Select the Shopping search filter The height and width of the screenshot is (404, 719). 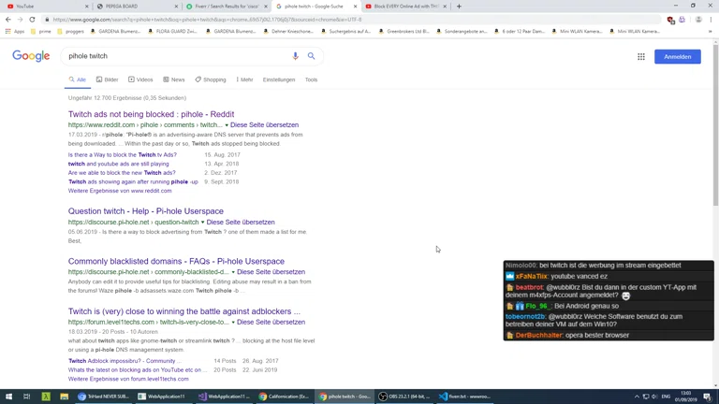(211, 79)
